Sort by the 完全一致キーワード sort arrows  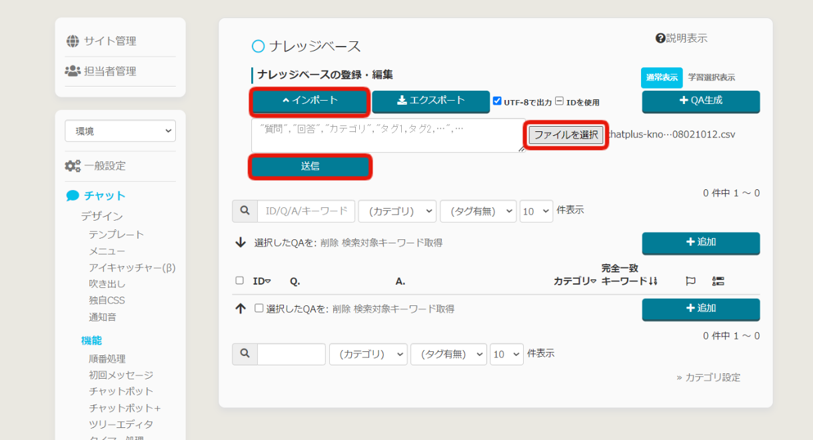coord(653,281)
